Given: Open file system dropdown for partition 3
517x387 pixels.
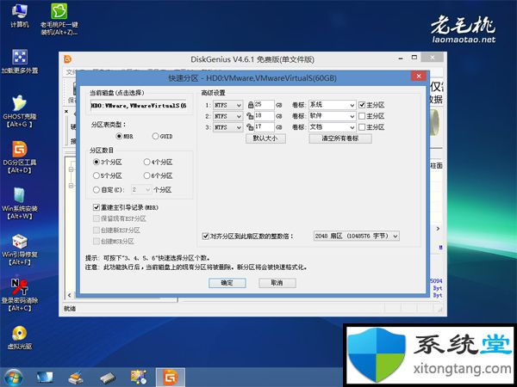Looking at the screenshot, I should [x=227, y=127].
